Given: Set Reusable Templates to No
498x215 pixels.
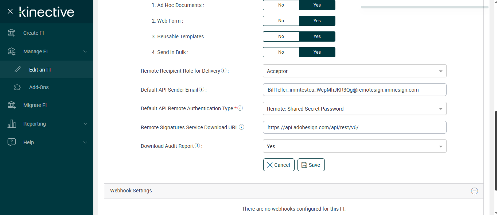Looking at the screenshot, I should click(281, 37).
